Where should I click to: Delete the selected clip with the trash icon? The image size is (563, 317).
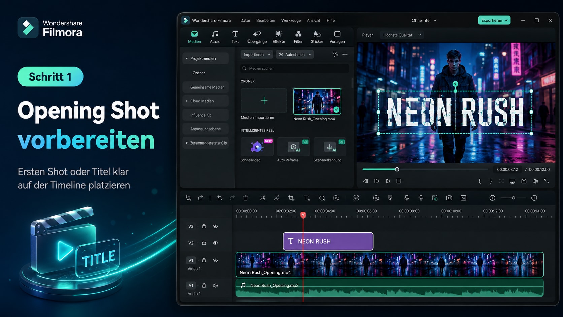pyautogui.click(x=246, y=198)
